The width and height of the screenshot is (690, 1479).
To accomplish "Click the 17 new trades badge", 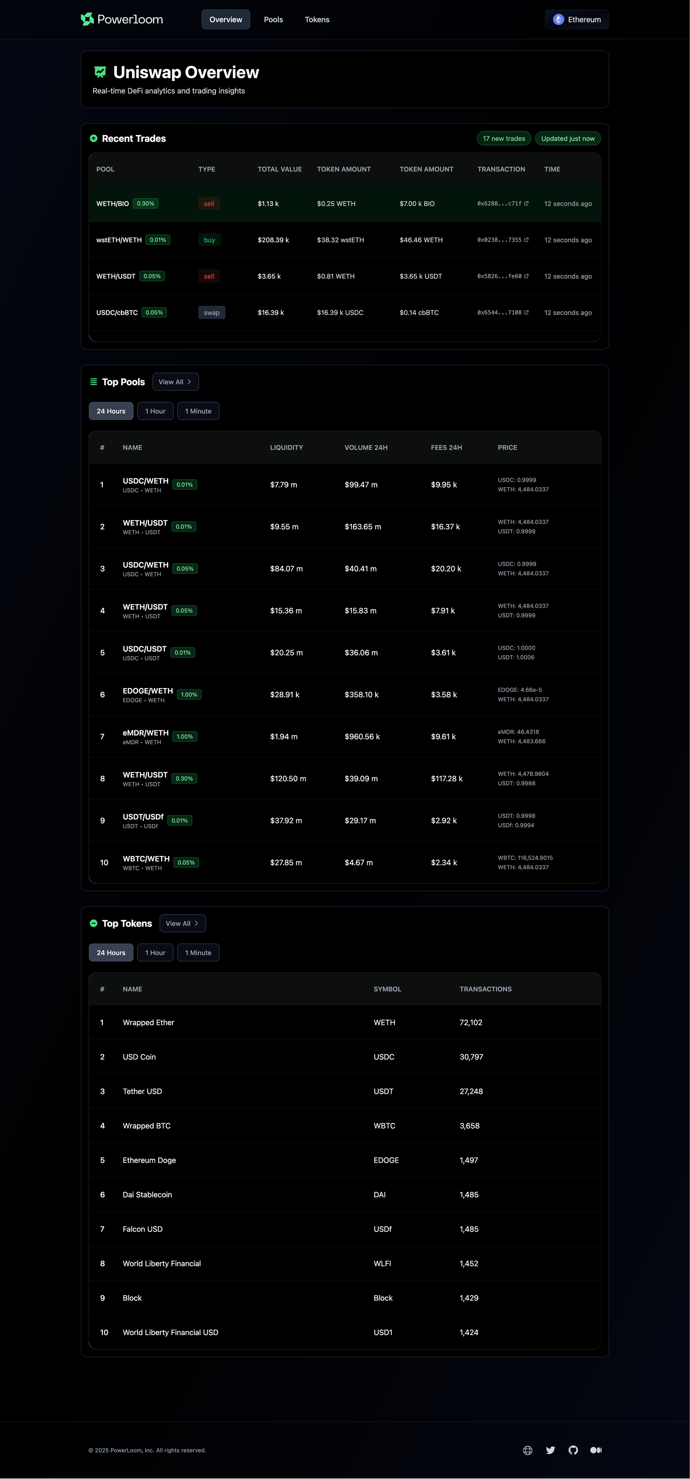I will point(503,138).
